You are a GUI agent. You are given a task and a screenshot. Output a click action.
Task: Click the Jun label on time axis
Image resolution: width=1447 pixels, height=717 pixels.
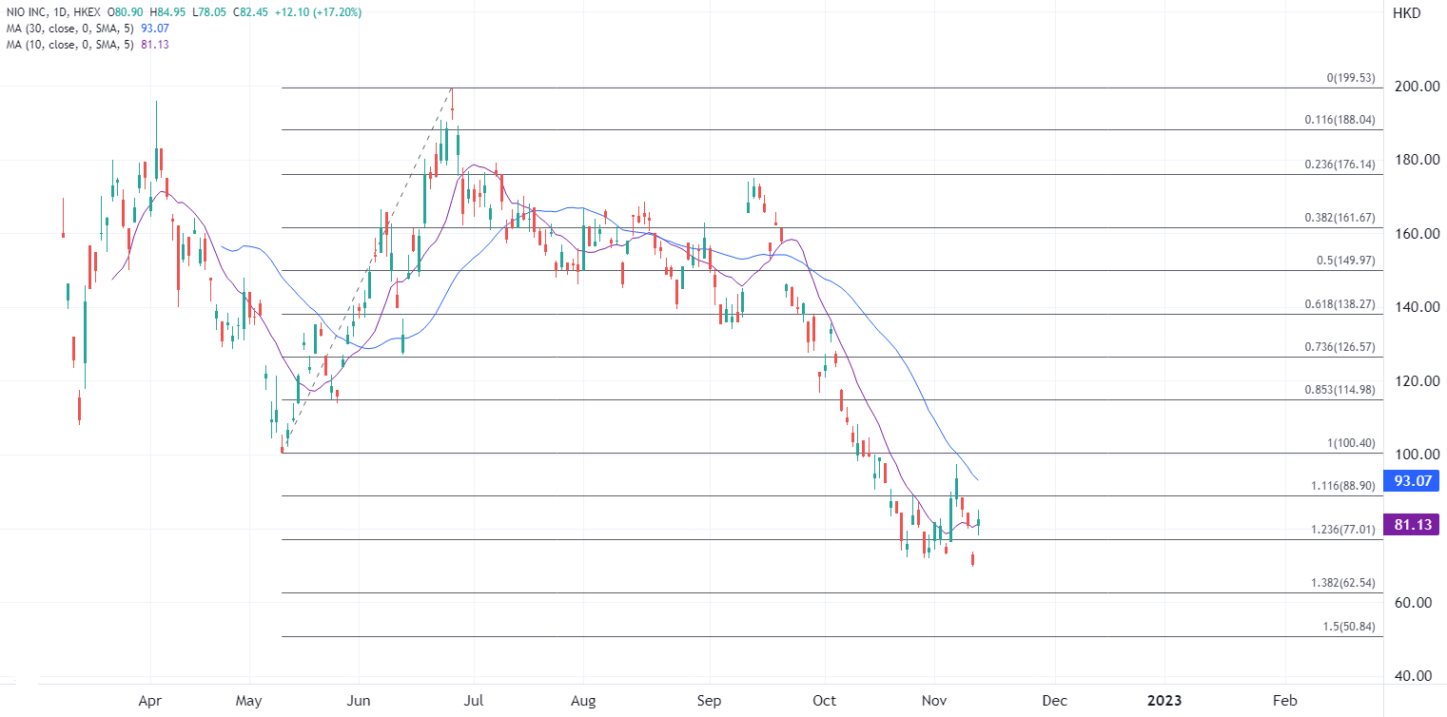(358, 701)
